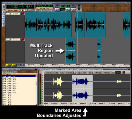
Task: Select the updated Bk Vocals region on track 1
Action: coord(70,51)
